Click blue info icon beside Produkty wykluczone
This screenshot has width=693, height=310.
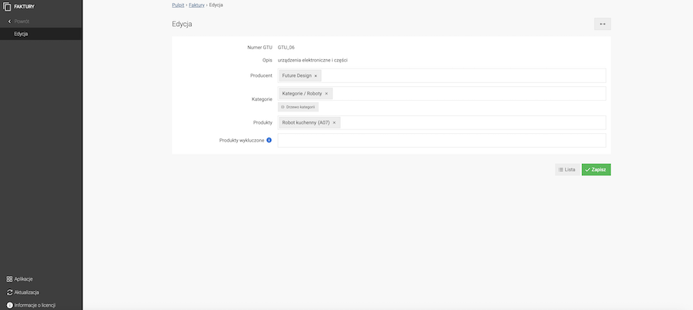[x=269, y=140]
